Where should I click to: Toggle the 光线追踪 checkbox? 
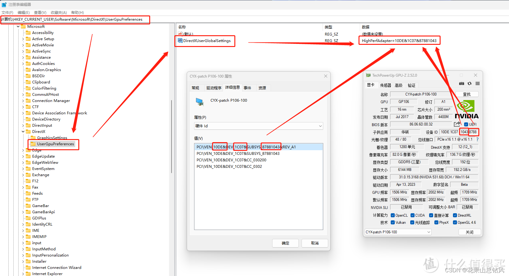point(412,223)
